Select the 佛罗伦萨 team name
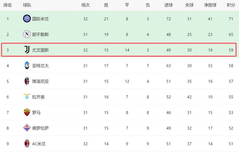 [x=41, y=128]
